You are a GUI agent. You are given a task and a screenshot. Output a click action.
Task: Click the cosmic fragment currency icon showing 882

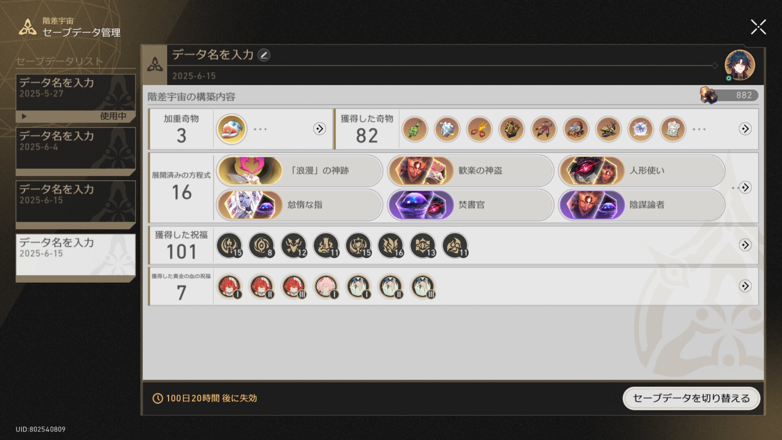709,95
